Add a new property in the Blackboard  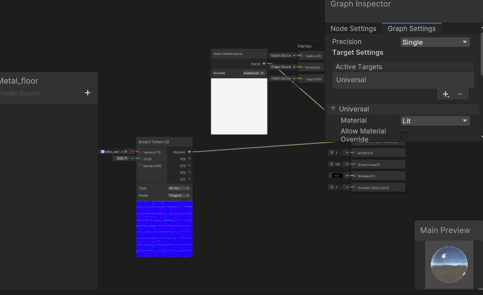(x=87, y=93)
